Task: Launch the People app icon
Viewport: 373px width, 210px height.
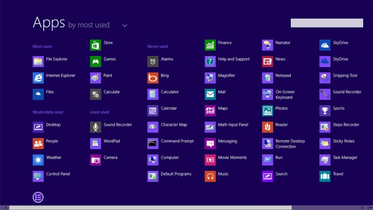Action: (38, 143)
